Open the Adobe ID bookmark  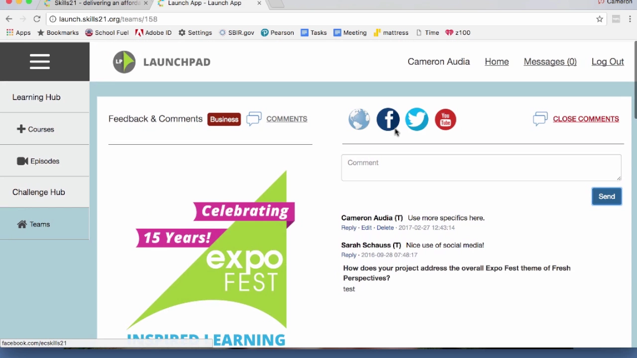click(153, 33)
